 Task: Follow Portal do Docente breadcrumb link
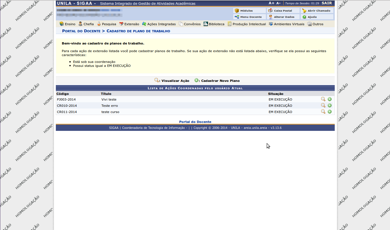point(81,31)
